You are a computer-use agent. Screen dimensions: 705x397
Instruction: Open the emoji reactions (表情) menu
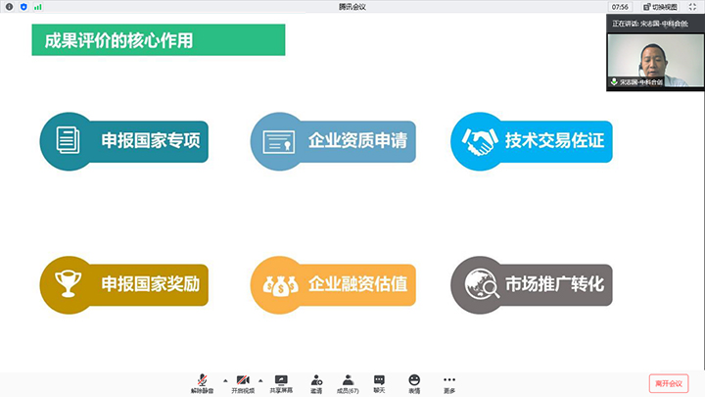(x=414, y=382)
